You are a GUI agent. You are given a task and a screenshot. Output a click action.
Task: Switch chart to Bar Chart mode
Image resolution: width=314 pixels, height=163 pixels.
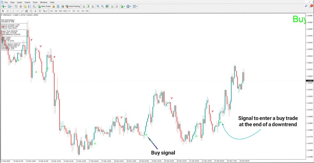click(84, 7)
